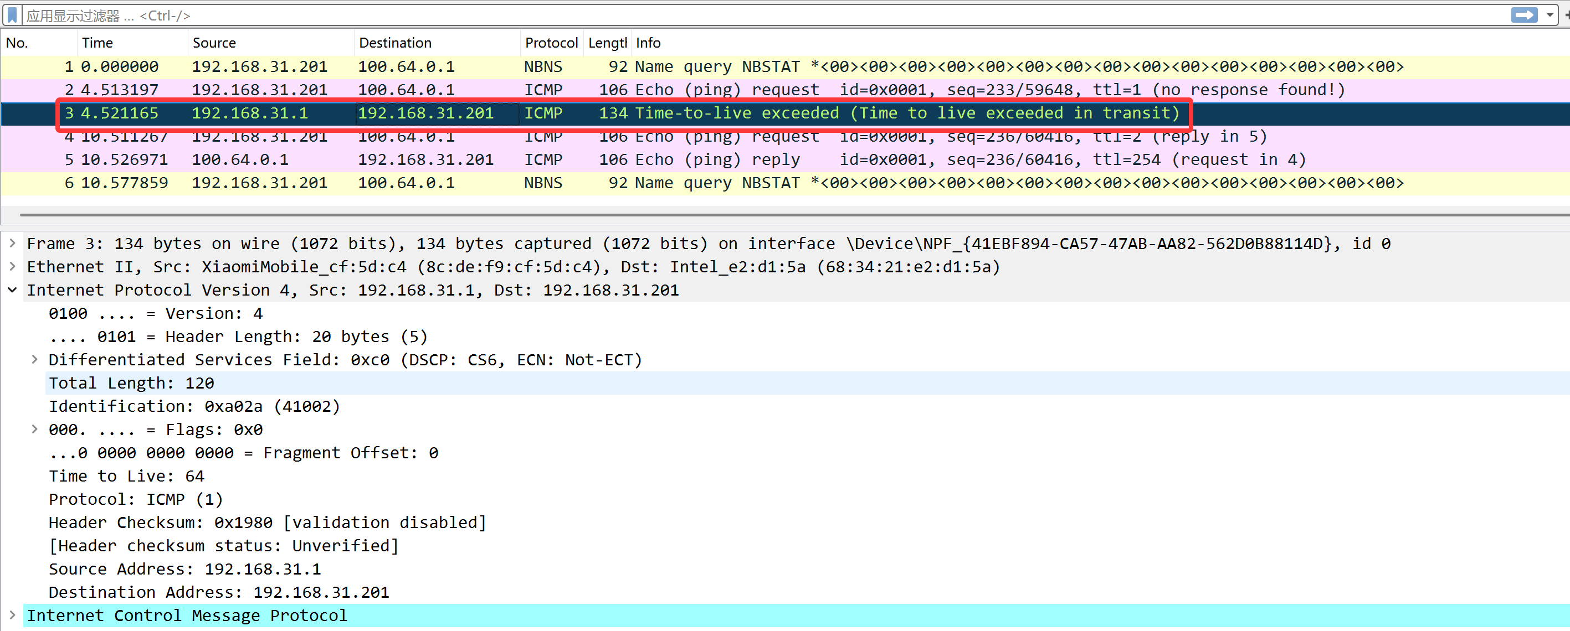
Task: Select packet 1 NBNS name query
Action: (731, 66)
